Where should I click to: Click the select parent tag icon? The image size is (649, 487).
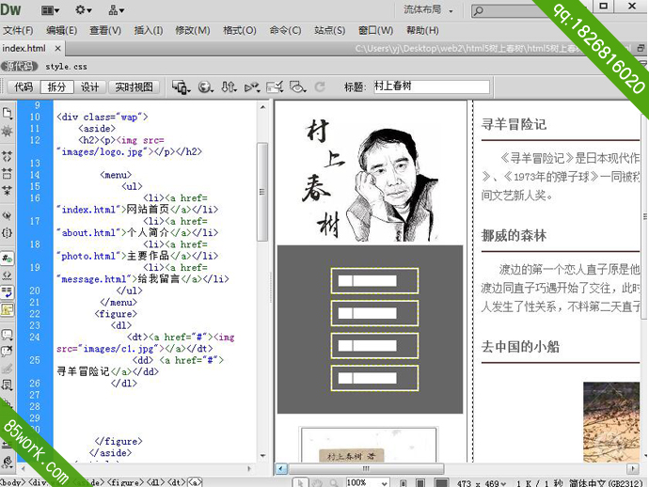(x=7, y=215)
